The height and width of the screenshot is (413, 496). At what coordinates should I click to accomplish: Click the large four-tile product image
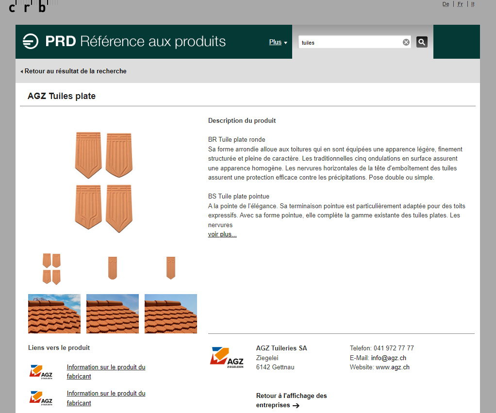click(x=104, y=182)
